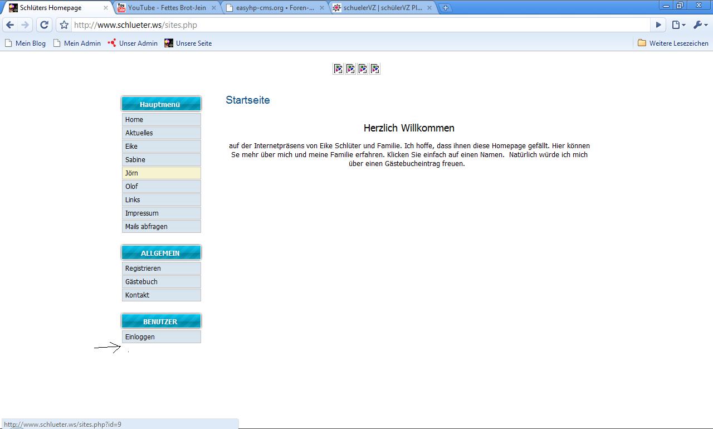Expand the Weitere Lesezeichen folder
This screenshot has height=429, width=713.
click(673, 43)
